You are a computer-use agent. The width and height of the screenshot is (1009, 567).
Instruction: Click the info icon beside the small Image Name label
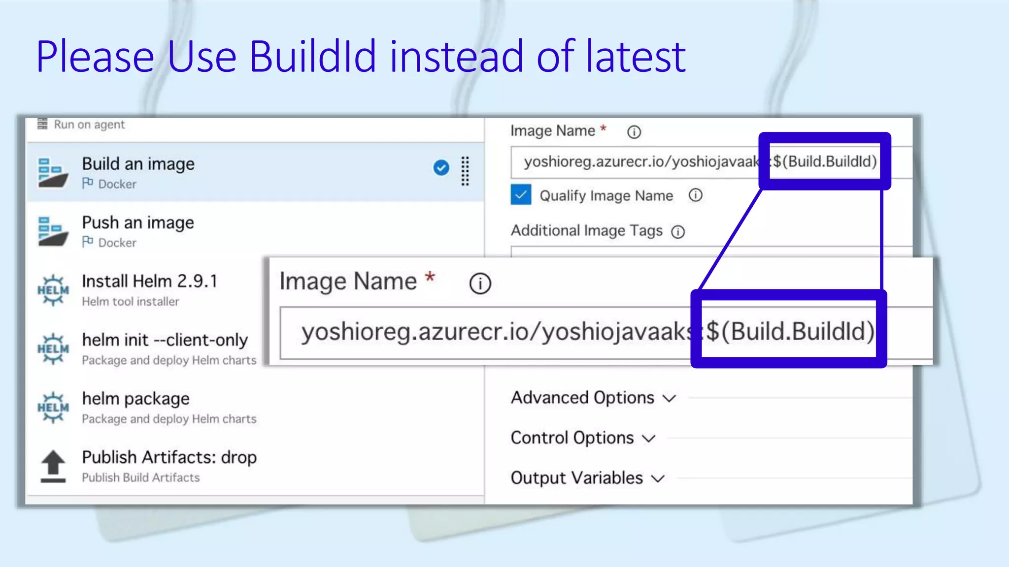[634, 132]
